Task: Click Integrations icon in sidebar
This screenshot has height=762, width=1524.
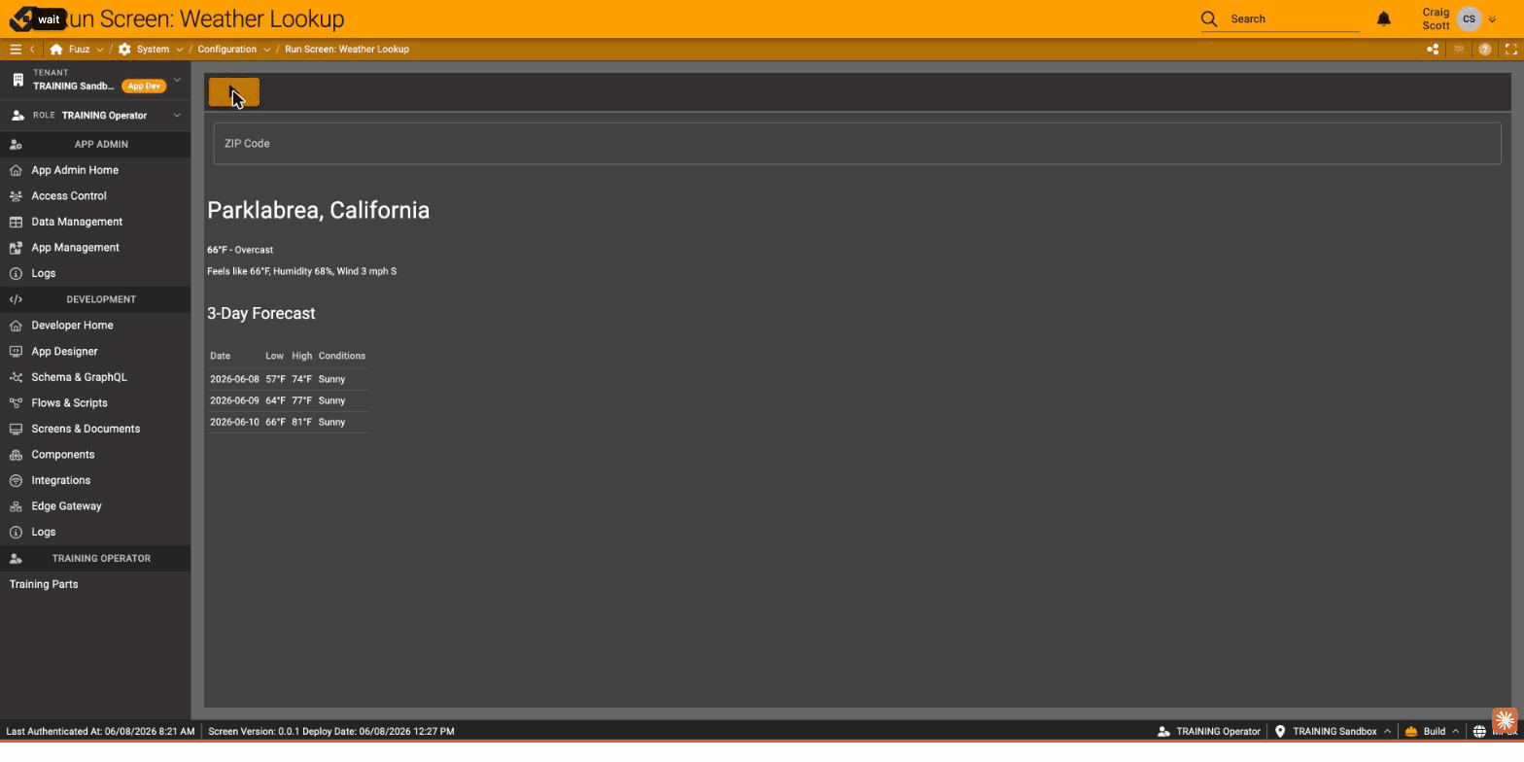Action: click(16, 481)
